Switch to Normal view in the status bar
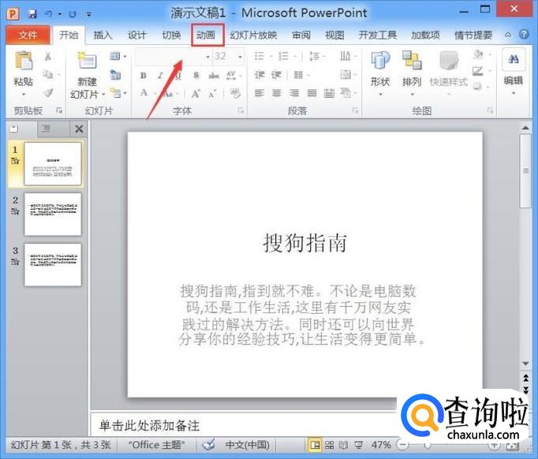The image size is (538, 459). (x=314, y=446)
